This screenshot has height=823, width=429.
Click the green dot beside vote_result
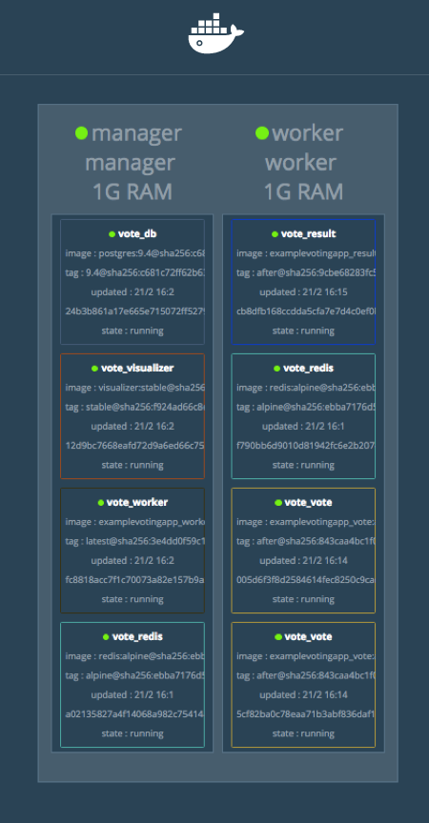pos(276,234)
